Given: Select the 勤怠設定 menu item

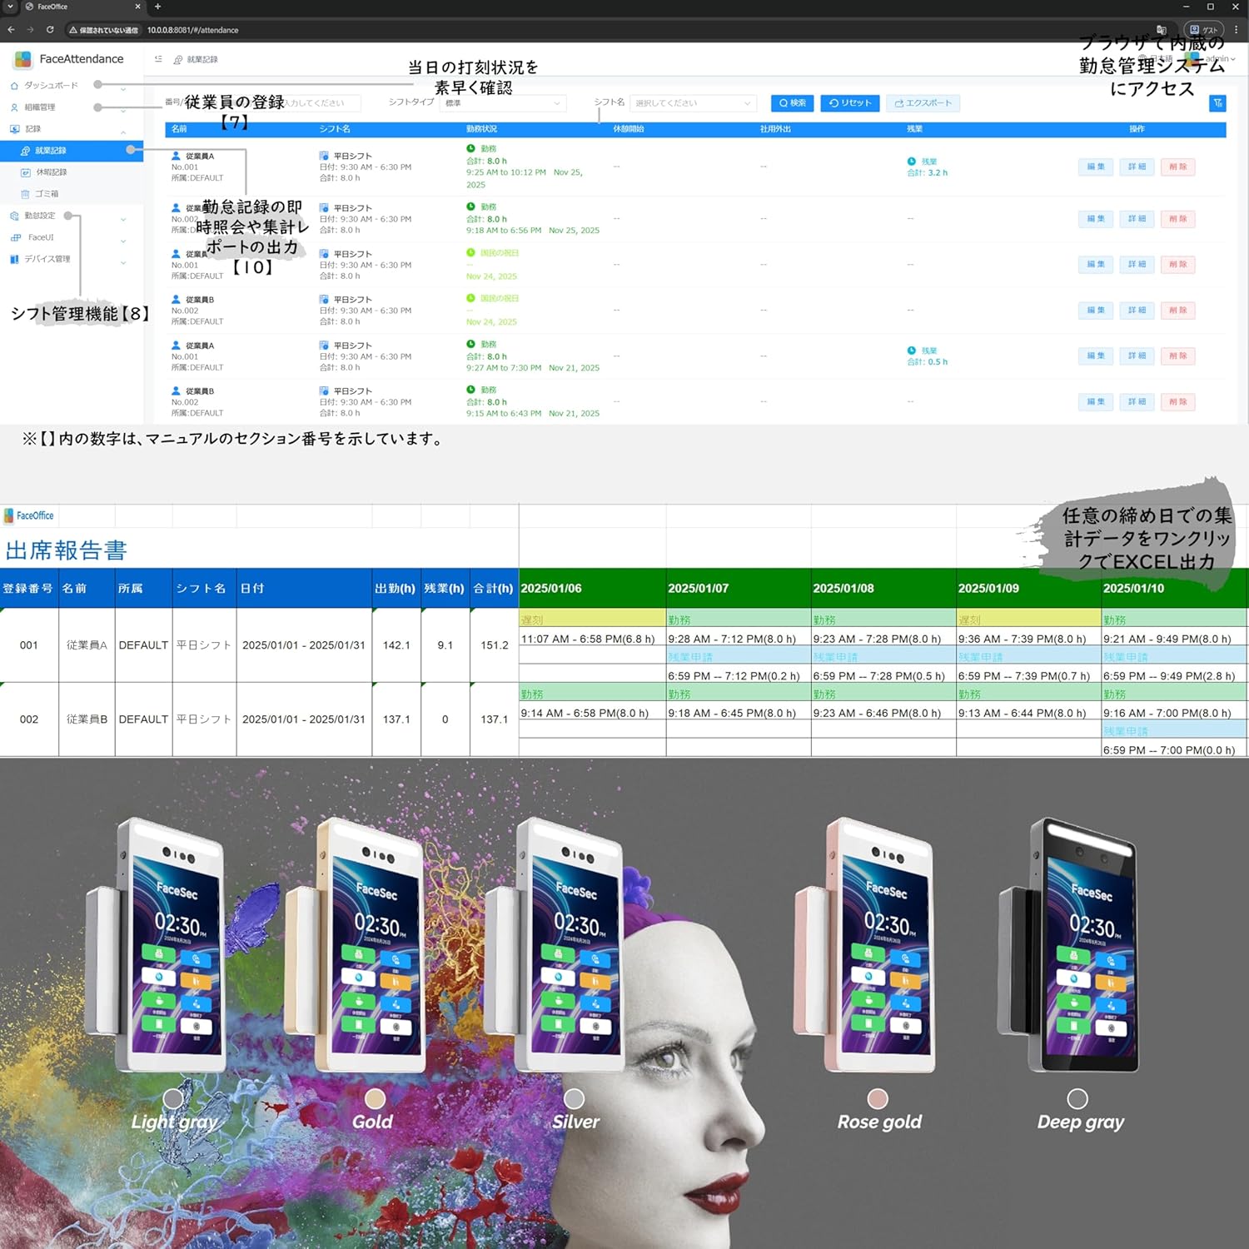Looking at the screenshot, I should pos(42,216).
